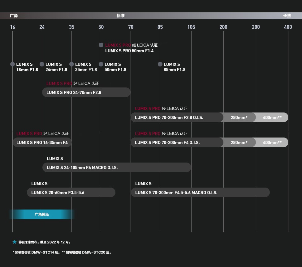302x267 pixels.
Task: Click the 广角镜头 teal label
Action: pos(42,214)
